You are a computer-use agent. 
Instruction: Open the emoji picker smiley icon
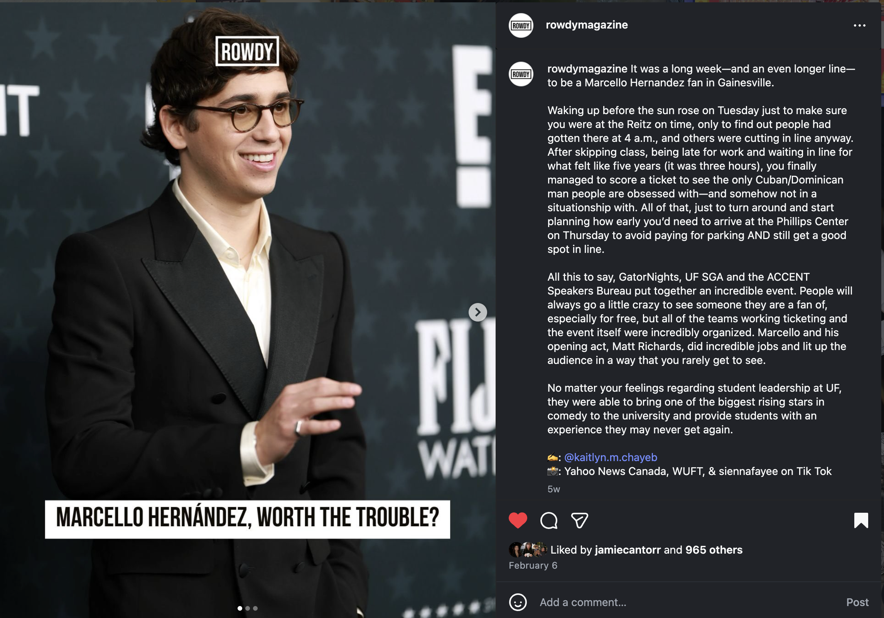pyautogui.click(x=518, y=602)
